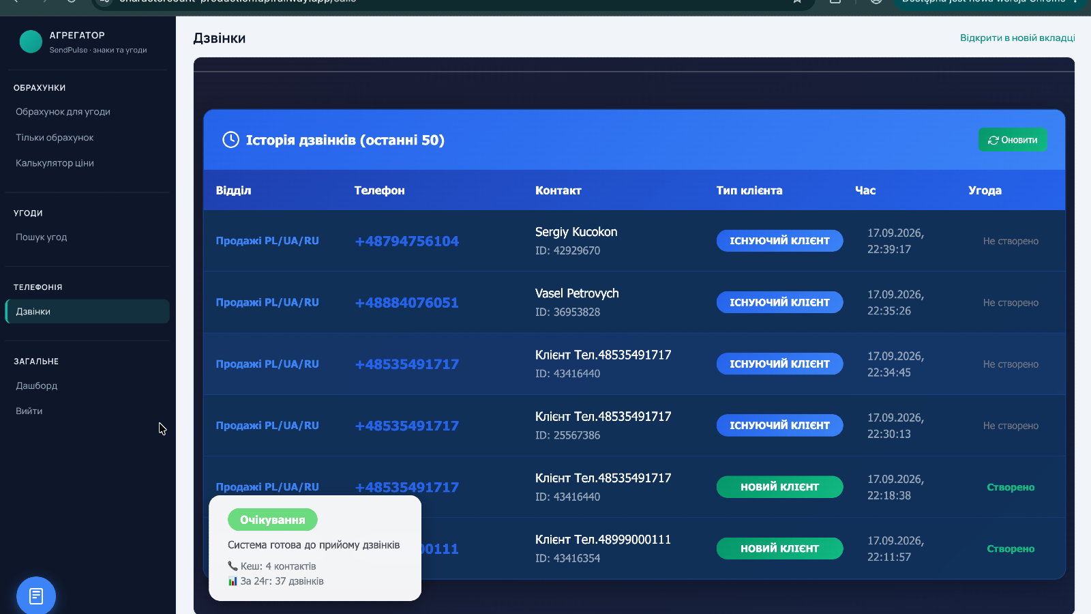Open Відкрити в новій вкладці link
Viewport: 1091px width, 614px height.
1017,38
